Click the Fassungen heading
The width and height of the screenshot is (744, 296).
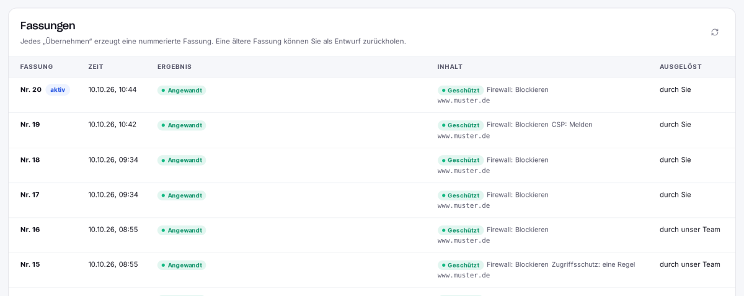48,25
